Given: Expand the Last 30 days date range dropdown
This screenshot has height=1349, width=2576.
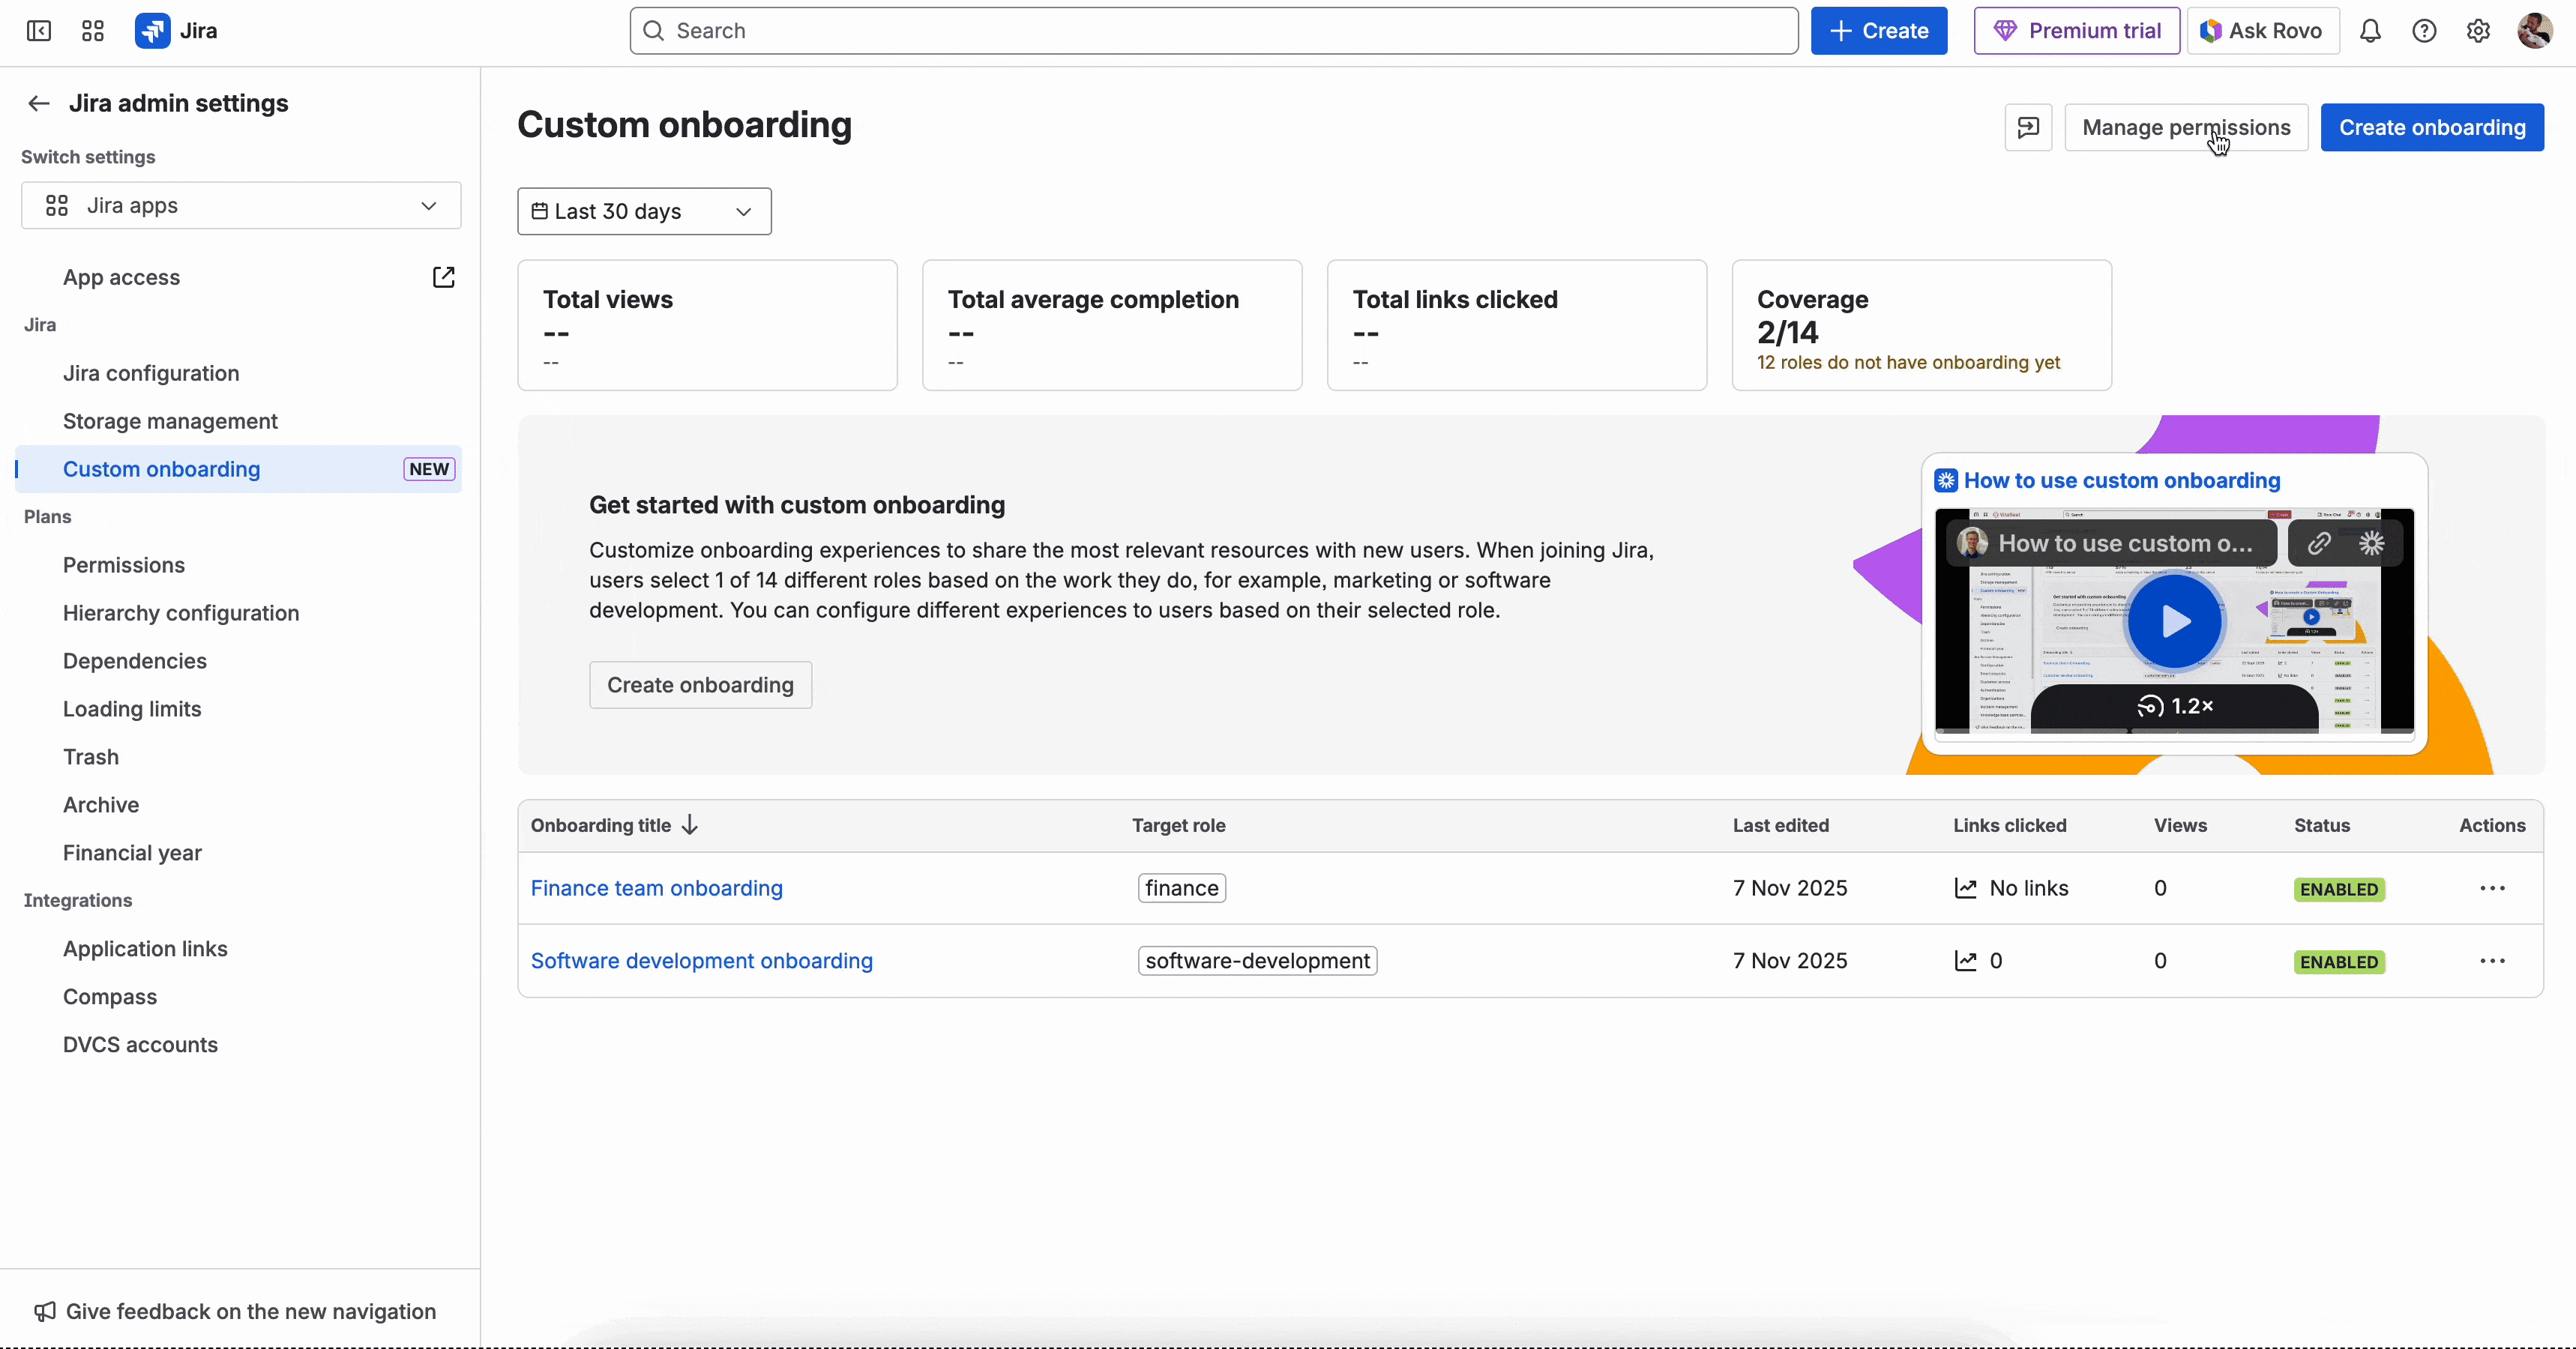Looking at the screenshot, I should tap(644, 211).
